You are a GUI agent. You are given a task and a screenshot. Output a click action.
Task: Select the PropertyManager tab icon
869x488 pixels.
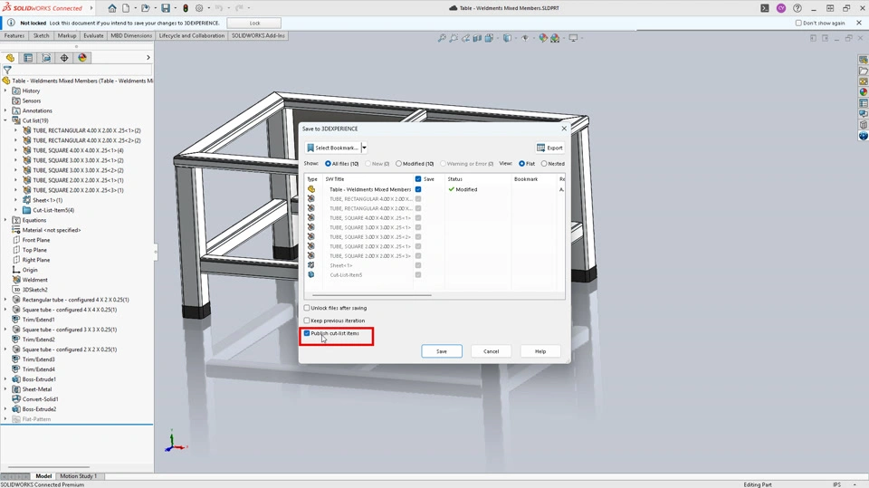(28, 58)
